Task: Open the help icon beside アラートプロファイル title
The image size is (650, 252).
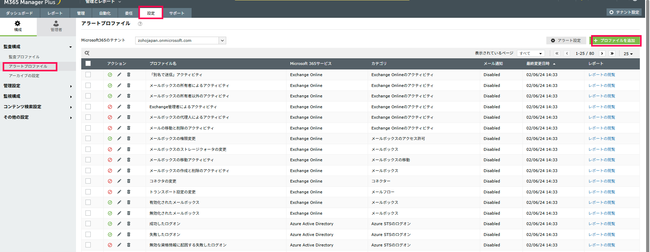Action: [x=140, y=24]
